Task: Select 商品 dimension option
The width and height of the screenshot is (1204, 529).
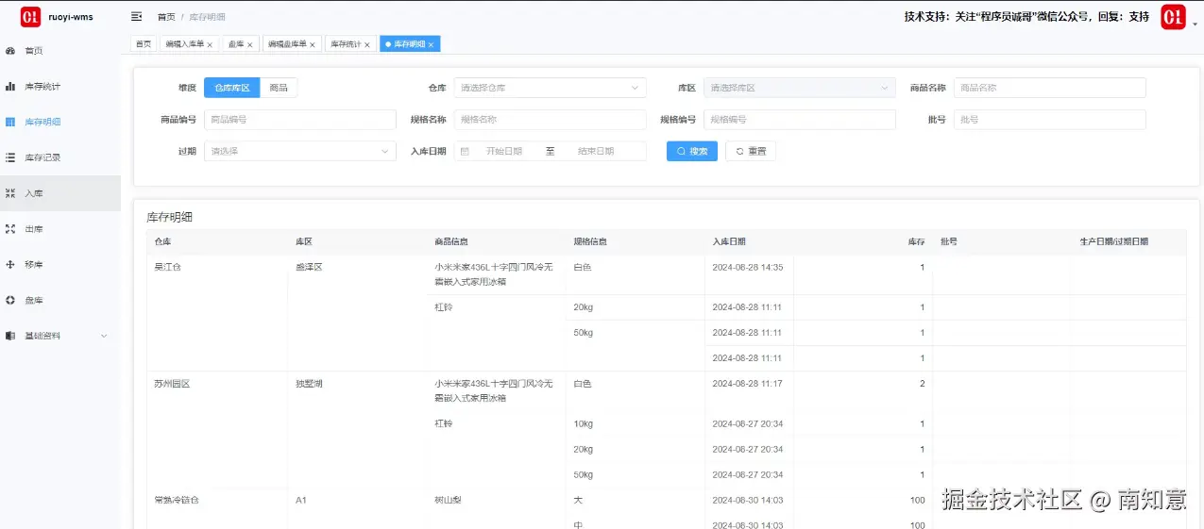Action: 279,88
